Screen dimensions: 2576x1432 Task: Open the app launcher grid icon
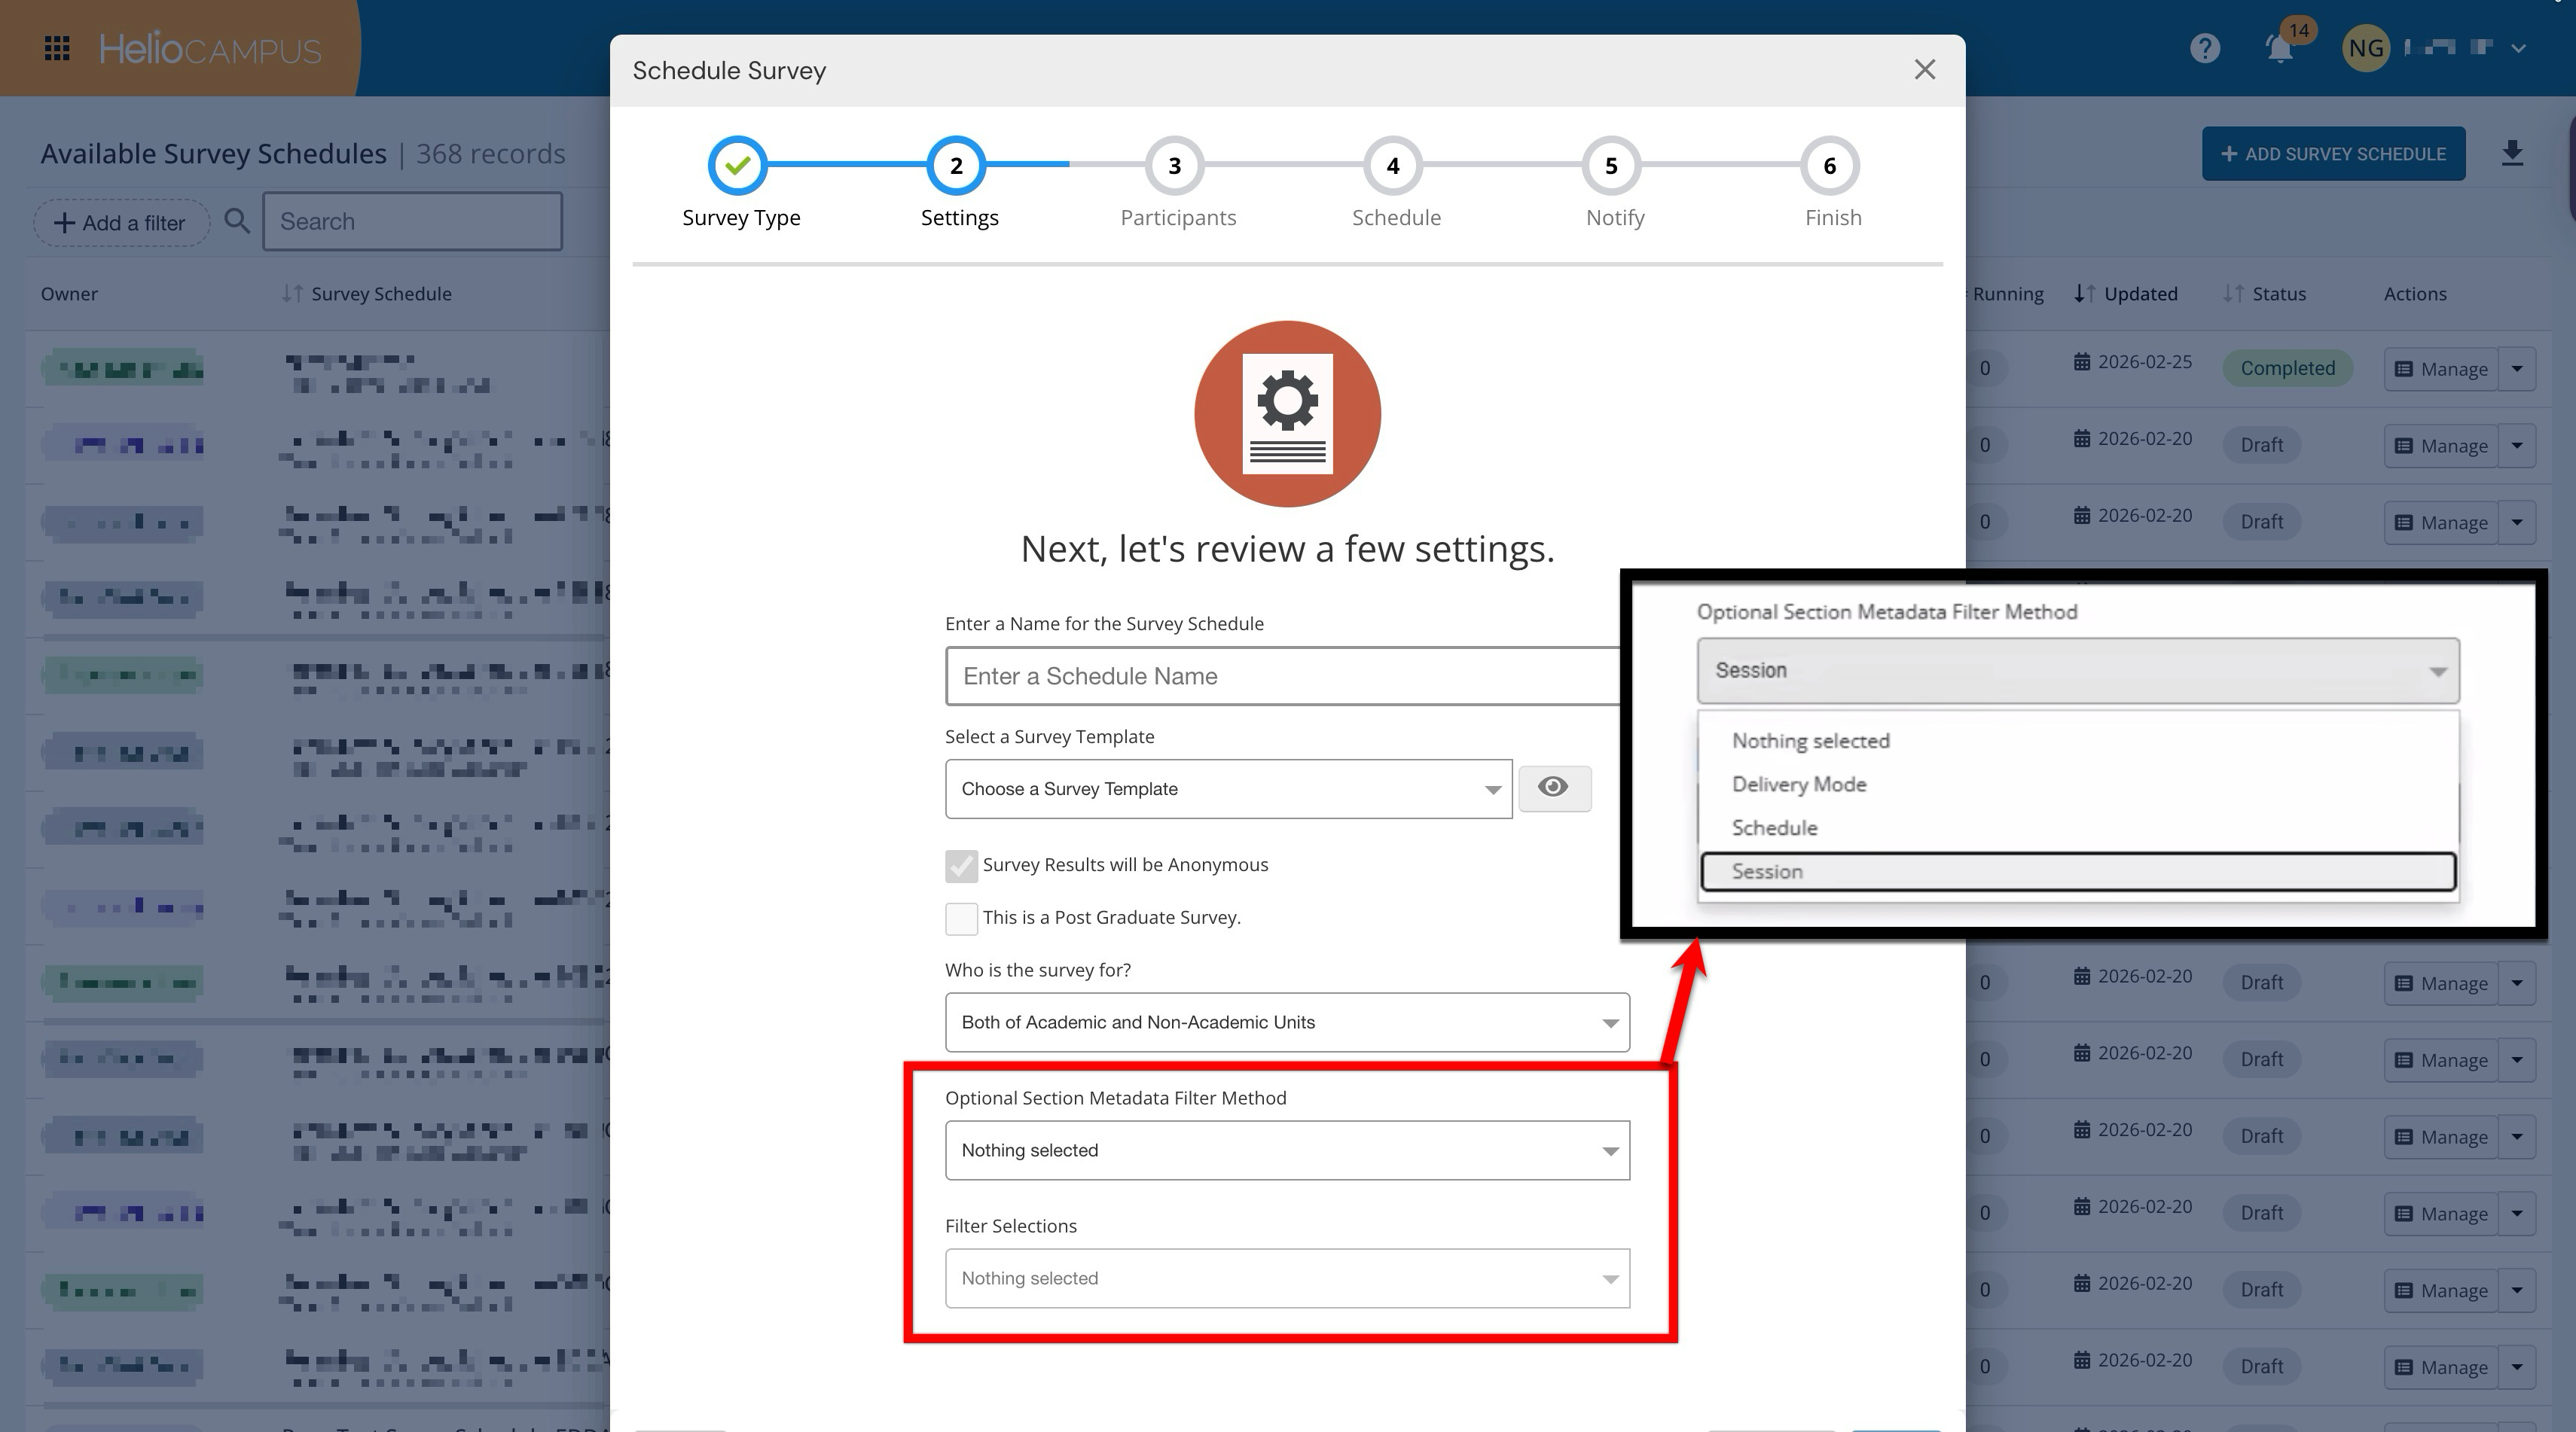(x=57, y=48)
